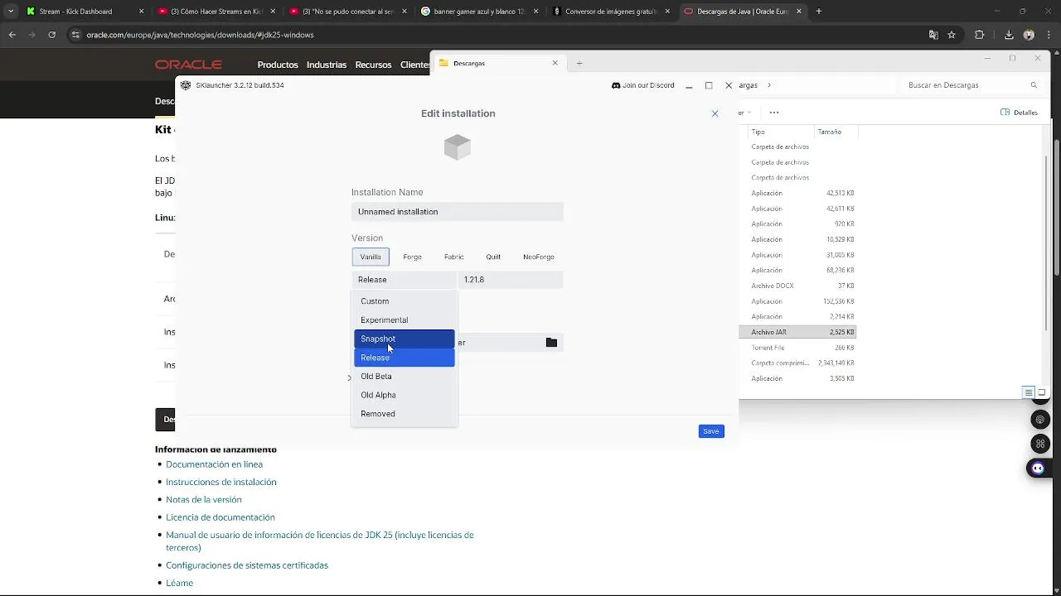The height and width of the screenshot is (596, 1061).
Task: Open Join our Discord in SKlauncher
Action: click(x=643, y=85)
